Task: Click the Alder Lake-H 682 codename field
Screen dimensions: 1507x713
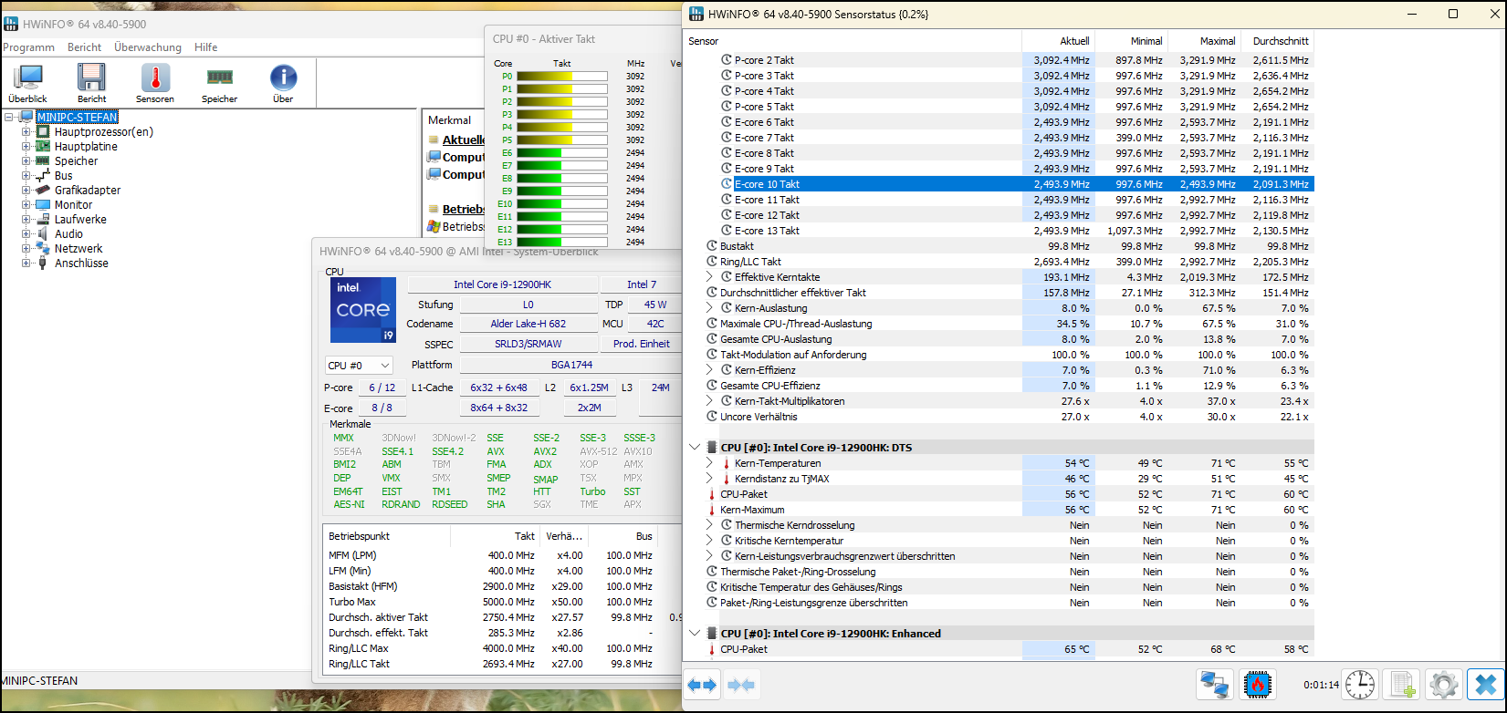Action: click(528, 324)
